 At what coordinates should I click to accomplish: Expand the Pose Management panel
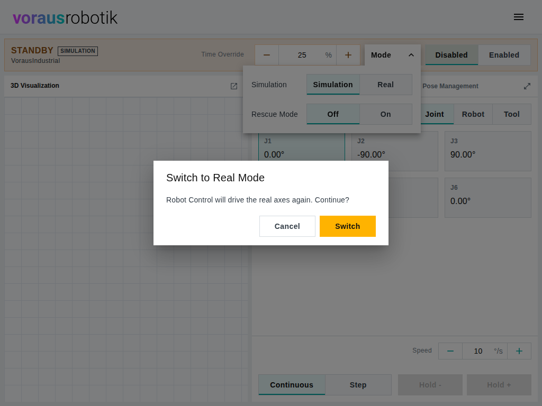click(527, 86)
